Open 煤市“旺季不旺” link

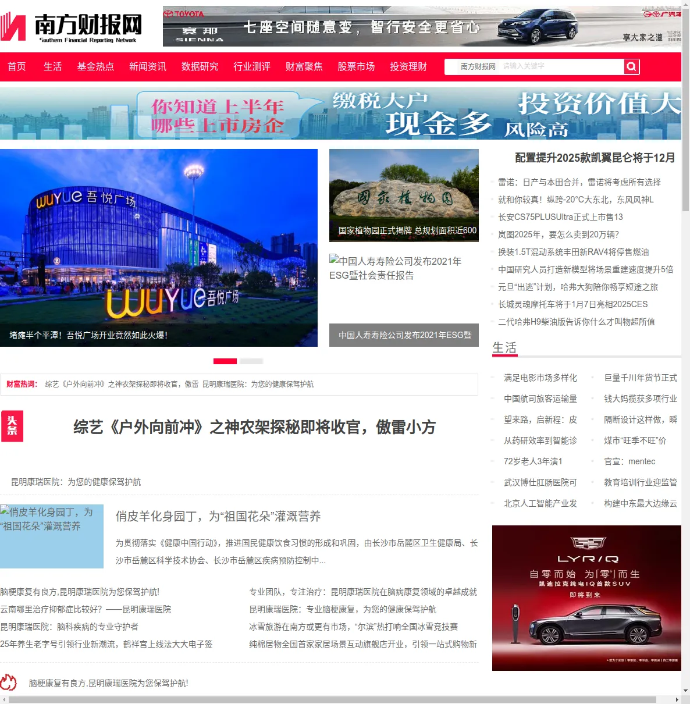pyautogui.click(x=635, y=440)
